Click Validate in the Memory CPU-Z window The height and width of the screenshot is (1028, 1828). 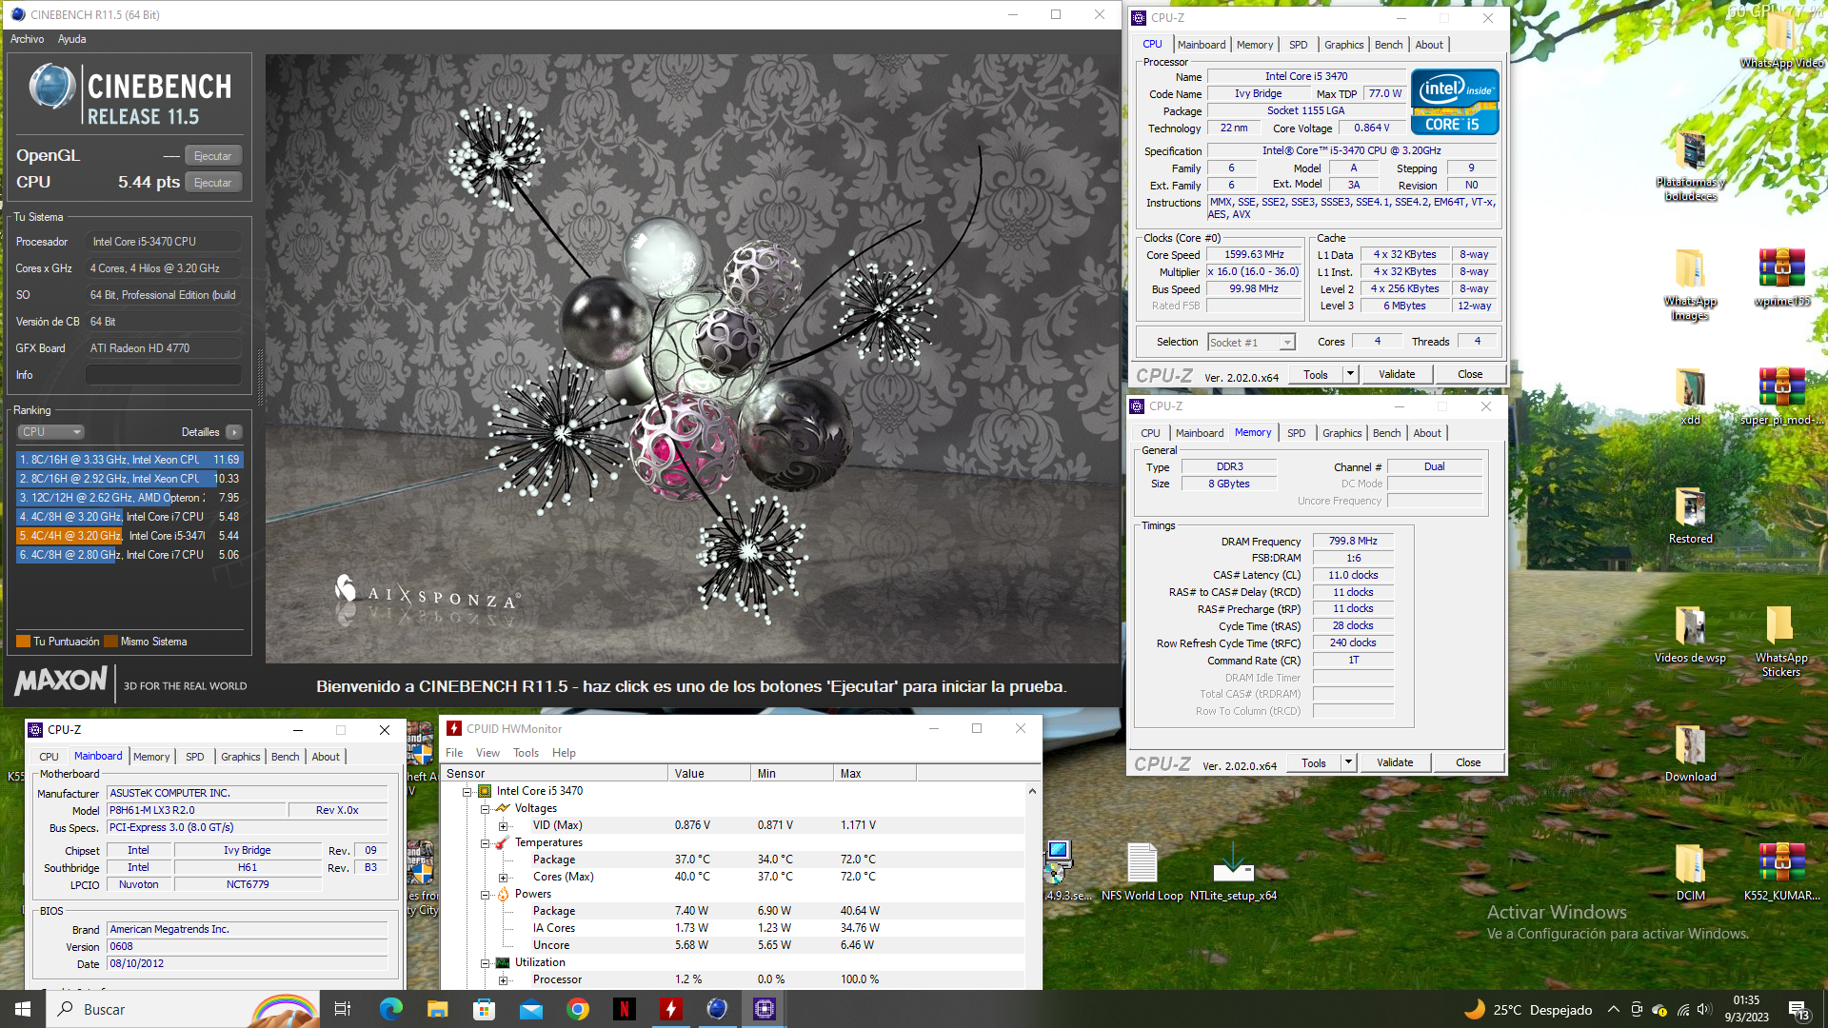click(1395, 762)
